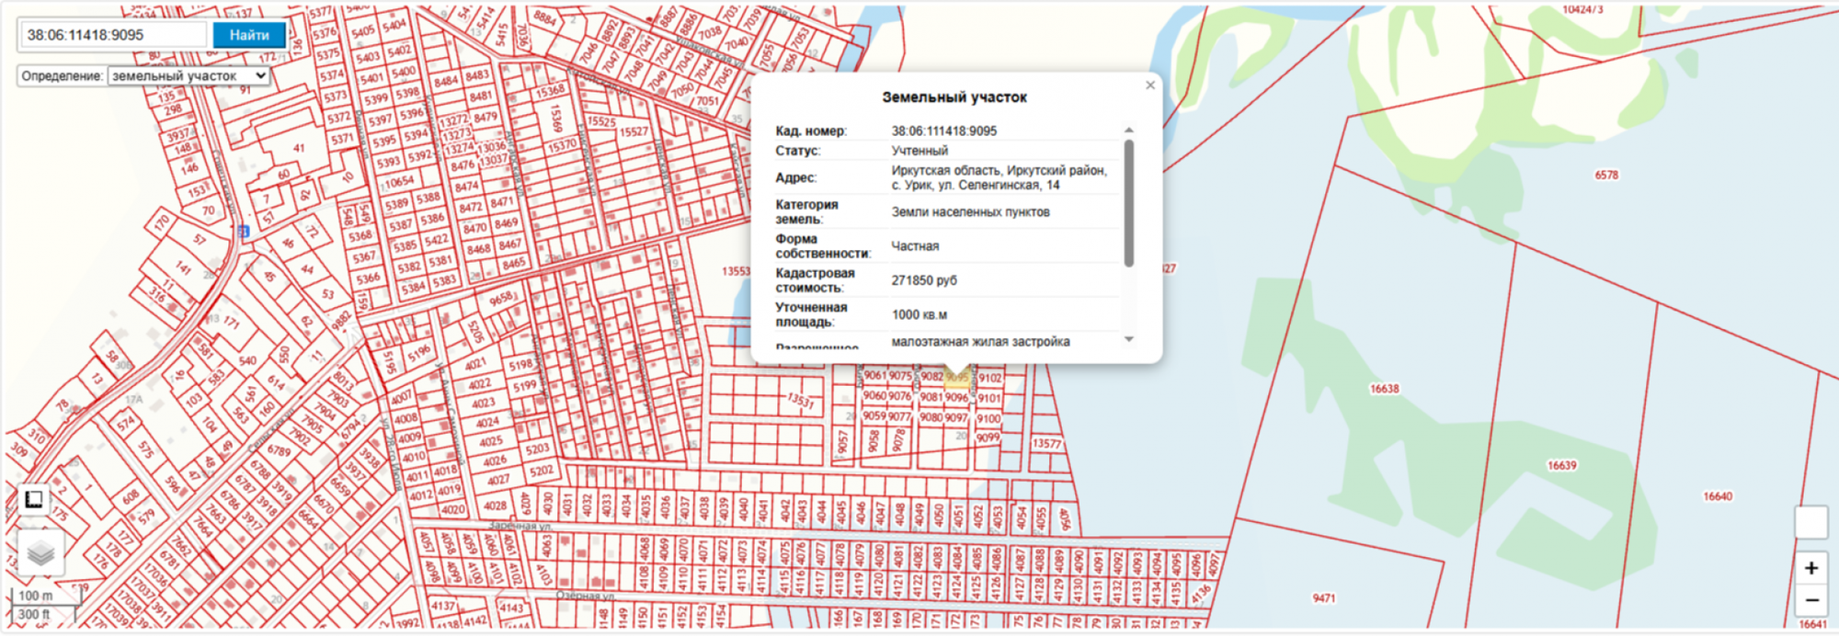Click the popup scrollbar down arrow
Screen dimensions: 1839x636
[1128, 340]
